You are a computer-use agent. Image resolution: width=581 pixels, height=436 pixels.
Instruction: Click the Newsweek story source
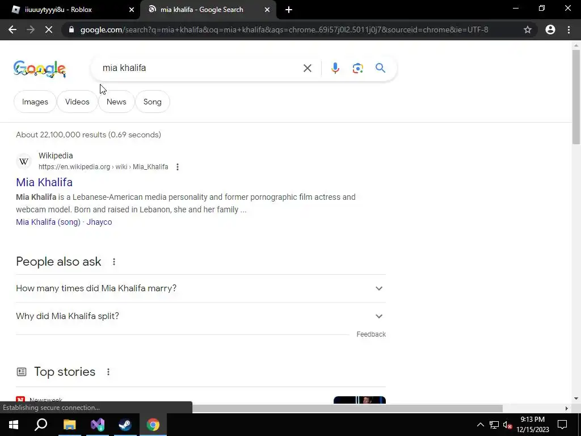point(45,400)
